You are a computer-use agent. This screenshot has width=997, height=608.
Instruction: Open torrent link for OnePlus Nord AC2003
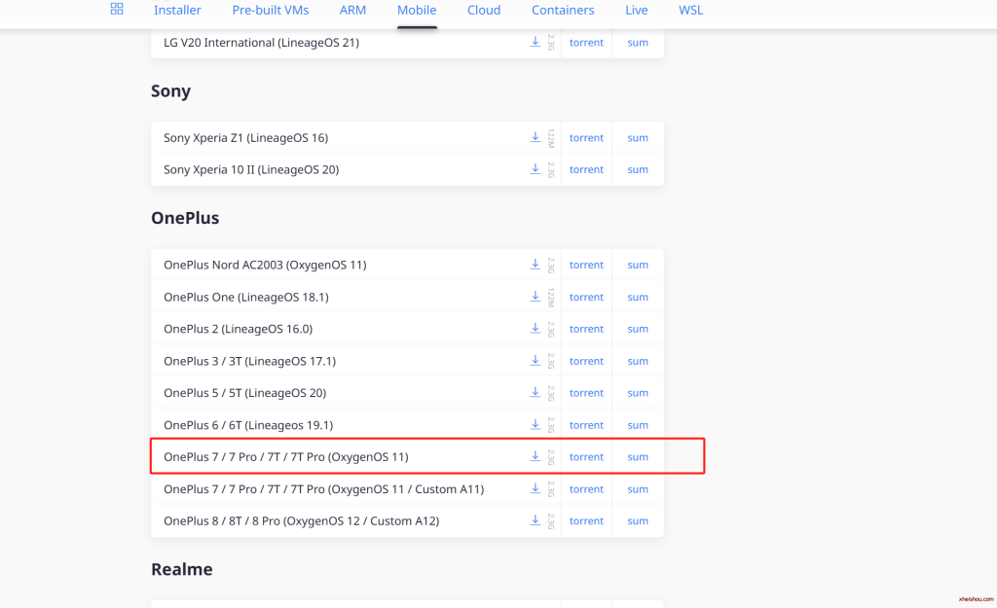586,265
